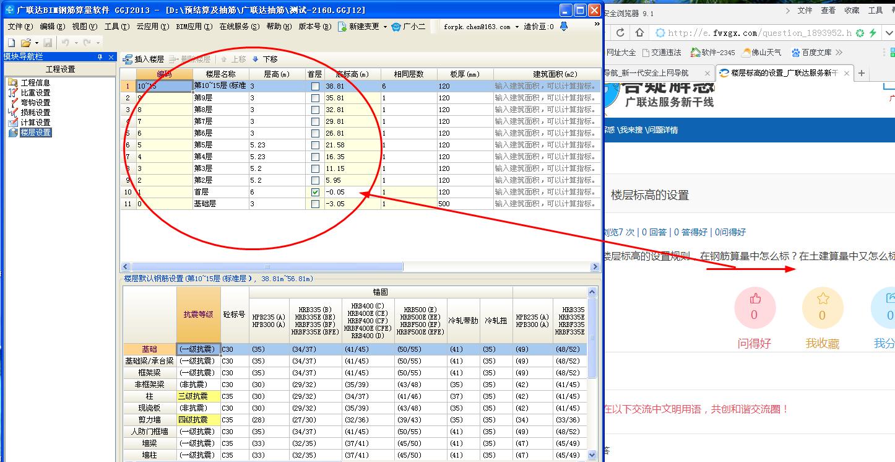The image size is (895, 462).
Task: Click 四级抗震 cell in 剪力墙 row
Action: [198, 420]
